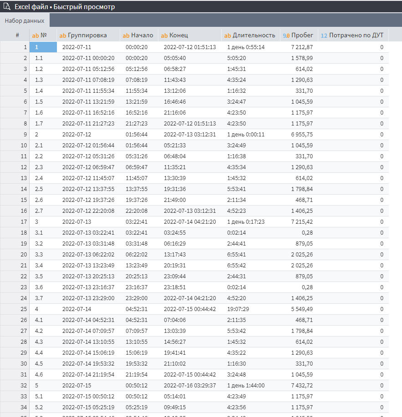Viewport: 402px width, 417px height.
Task: Select the Начало cell 13:21:59
Action: (137, 101)
